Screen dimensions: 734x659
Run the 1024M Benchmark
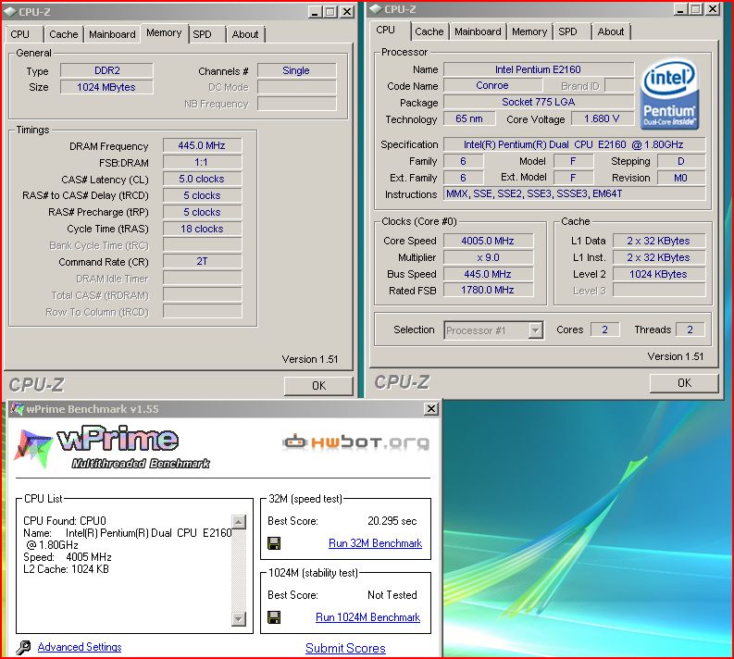coord(368,616)
